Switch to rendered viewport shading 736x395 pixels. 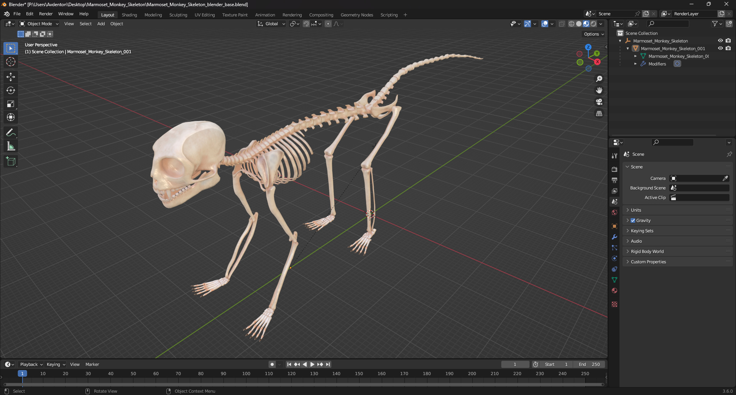click(x=593, y=24)
